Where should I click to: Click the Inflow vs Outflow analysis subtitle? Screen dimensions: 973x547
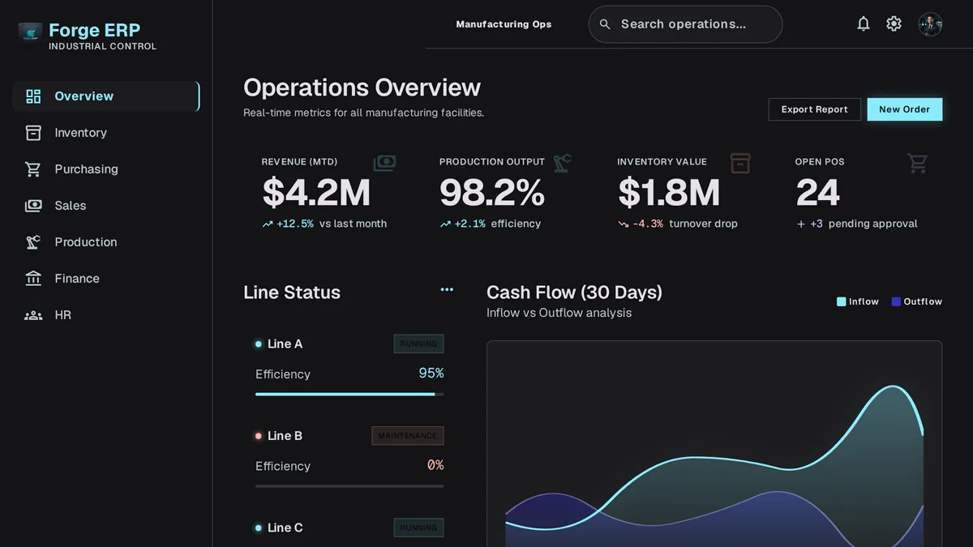pyautogui.click(x=559, y=313)
